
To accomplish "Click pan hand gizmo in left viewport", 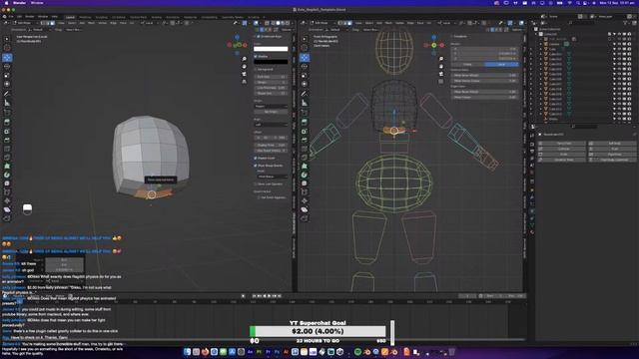I will tap(244, 67).
